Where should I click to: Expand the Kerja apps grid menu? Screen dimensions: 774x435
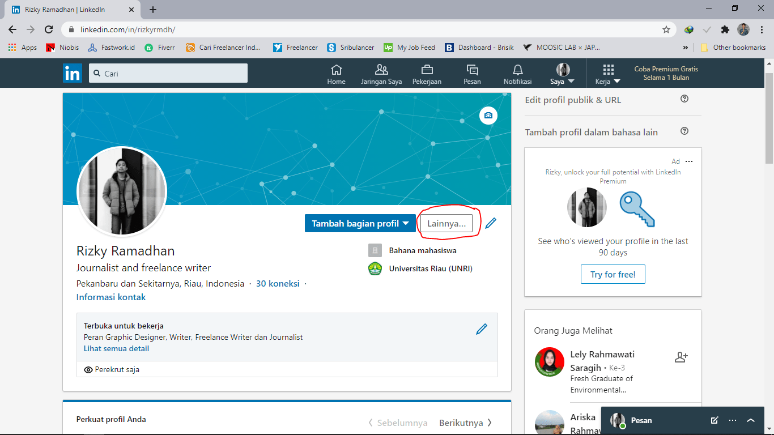[608, 74]
